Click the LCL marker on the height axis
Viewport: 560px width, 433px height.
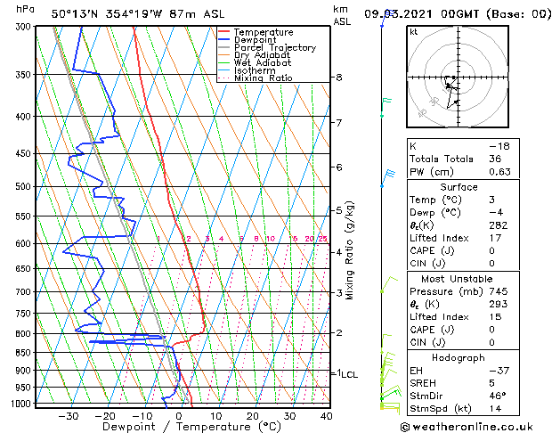(x=349, y=374)
